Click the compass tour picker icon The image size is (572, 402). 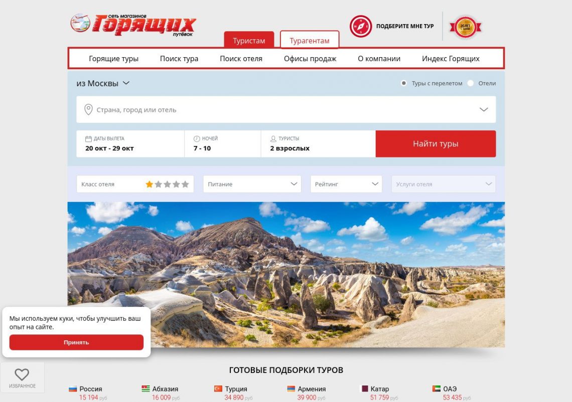tap(360, 26)
